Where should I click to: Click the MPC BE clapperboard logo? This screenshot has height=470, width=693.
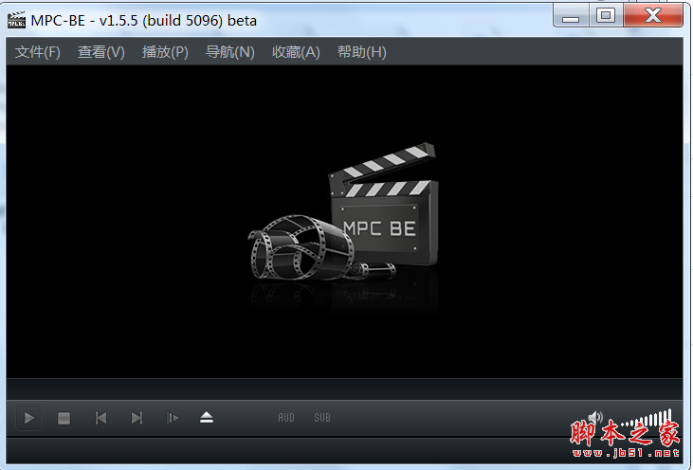click(343, 211)
